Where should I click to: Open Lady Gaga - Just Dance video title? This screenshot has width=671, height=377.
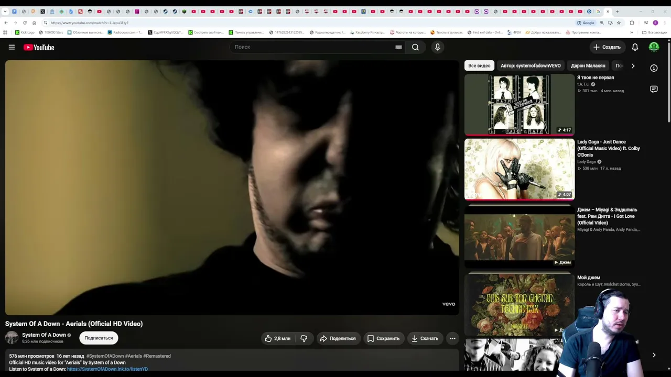coord(609,148)
